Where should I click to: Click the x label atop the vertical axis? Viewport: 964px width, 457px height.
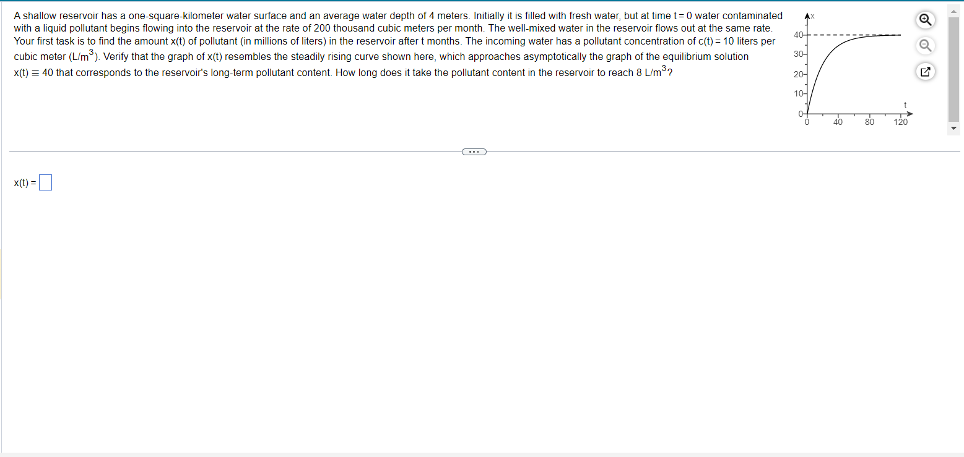[x=813, y=16]
